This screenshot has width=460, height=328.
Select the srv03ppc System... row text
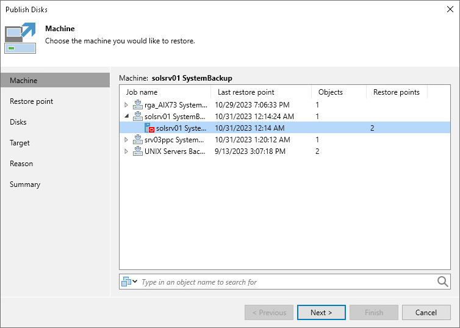pos(174,140)
